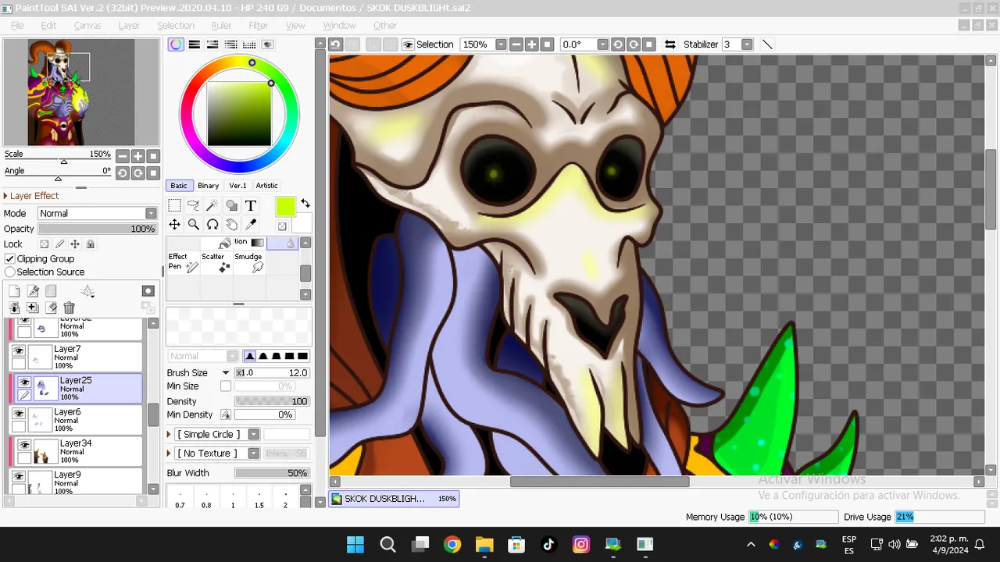The width and height of the screenshot is (1000, 562).
Task: Select the Eyedropper color picker tool
Action: 250,225
